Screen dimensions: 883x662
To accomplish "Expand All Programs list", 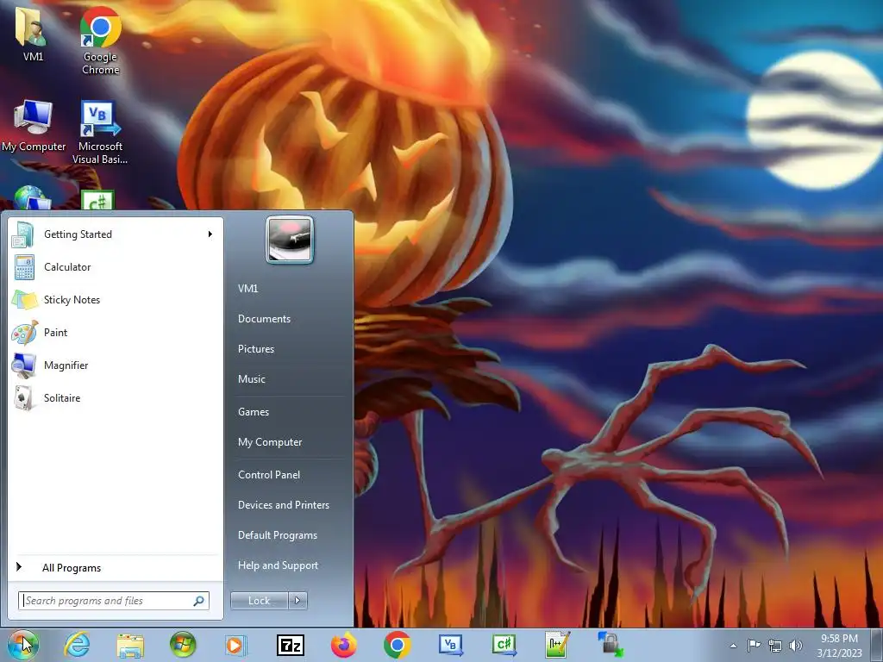I will [x=115, y=567].
